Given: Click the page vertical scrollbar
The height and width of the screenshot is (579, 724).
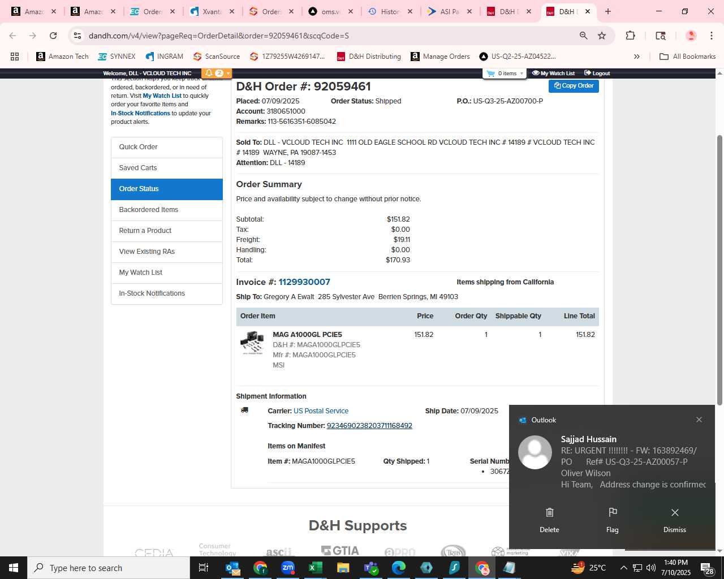Looking at the screenshot, I should [719, 270].
